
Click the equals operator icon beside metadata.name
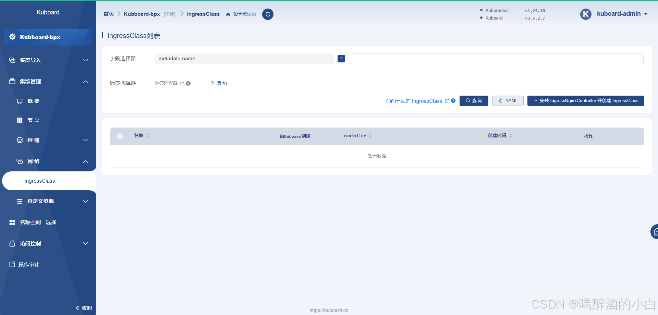pyautogui.click(x=341, y=59)
